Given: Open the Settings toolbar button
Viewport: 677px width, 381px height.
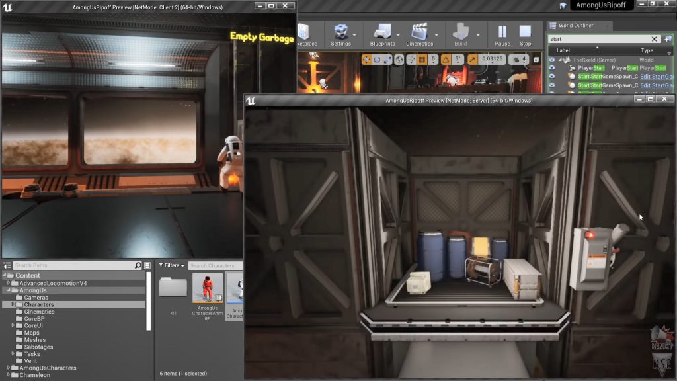Looking at the screenshot, I should [x=340, y=34].
